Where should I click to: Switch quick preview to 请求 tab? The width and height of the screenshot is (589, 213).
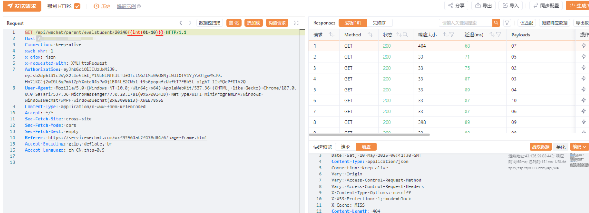pyautogui.click(x=345, y=147)
